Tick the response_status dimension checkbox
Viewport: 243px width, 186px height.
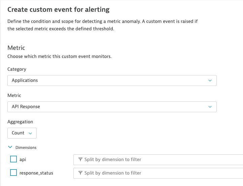click(13, 173)
